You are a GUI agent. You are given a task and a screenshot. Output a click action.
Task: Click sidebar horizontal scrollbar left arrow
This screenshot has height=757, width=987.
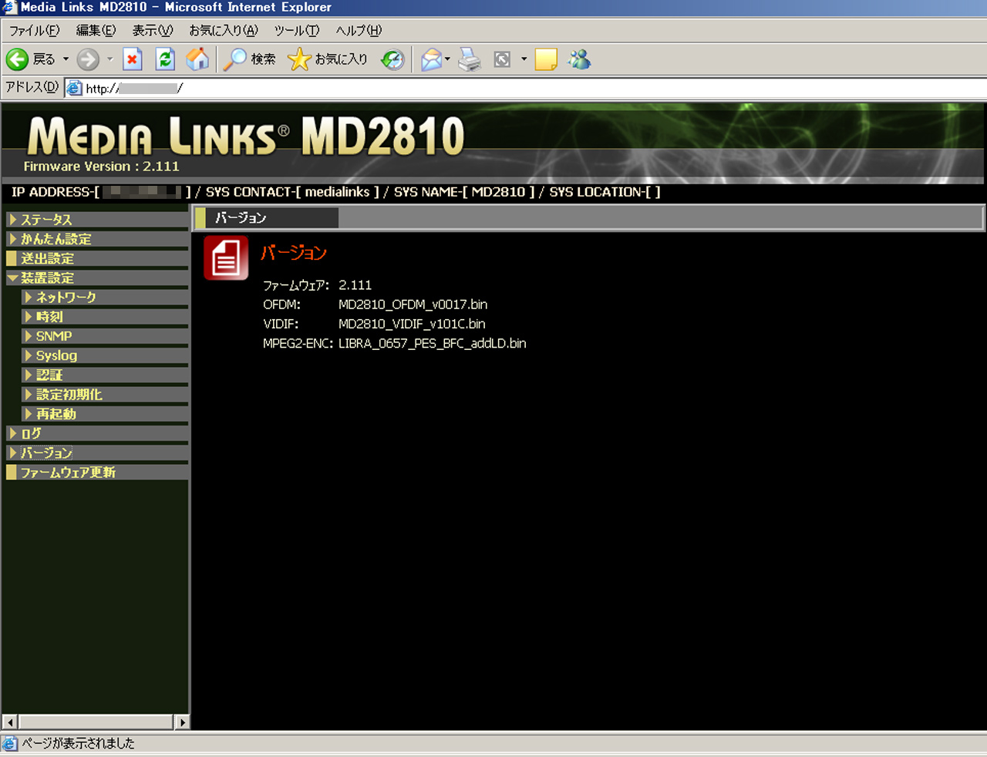(x=10, y=722)
